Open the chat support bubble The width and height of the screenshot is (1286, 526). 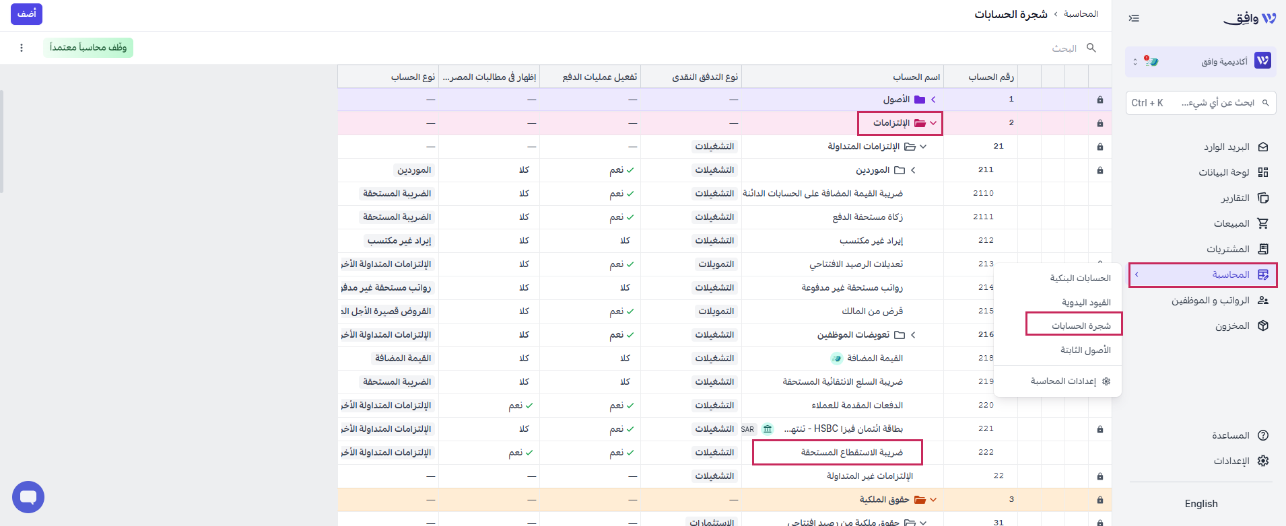coord(28,497)
